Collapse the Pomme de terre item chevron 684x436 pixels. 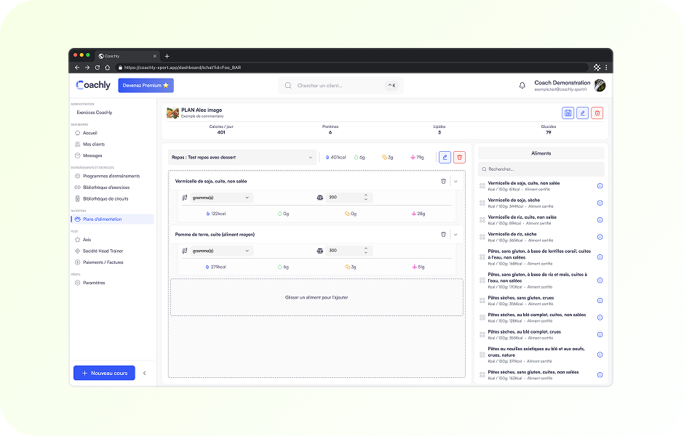pos(456,235)
